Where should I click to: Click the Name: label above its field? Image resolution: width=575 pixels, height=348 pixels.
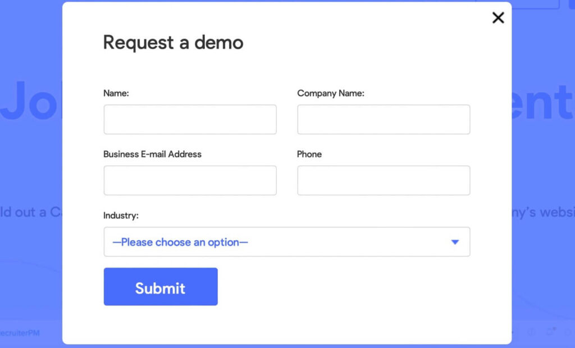tap(116, 93)
